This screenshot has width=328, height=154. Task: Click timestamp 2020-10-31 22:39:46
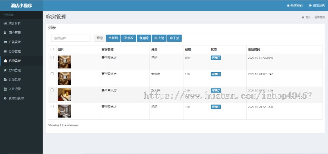[261, 58]
